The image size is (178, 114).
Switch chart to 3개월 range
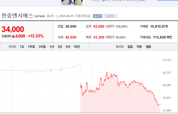(x=42, y=47)
